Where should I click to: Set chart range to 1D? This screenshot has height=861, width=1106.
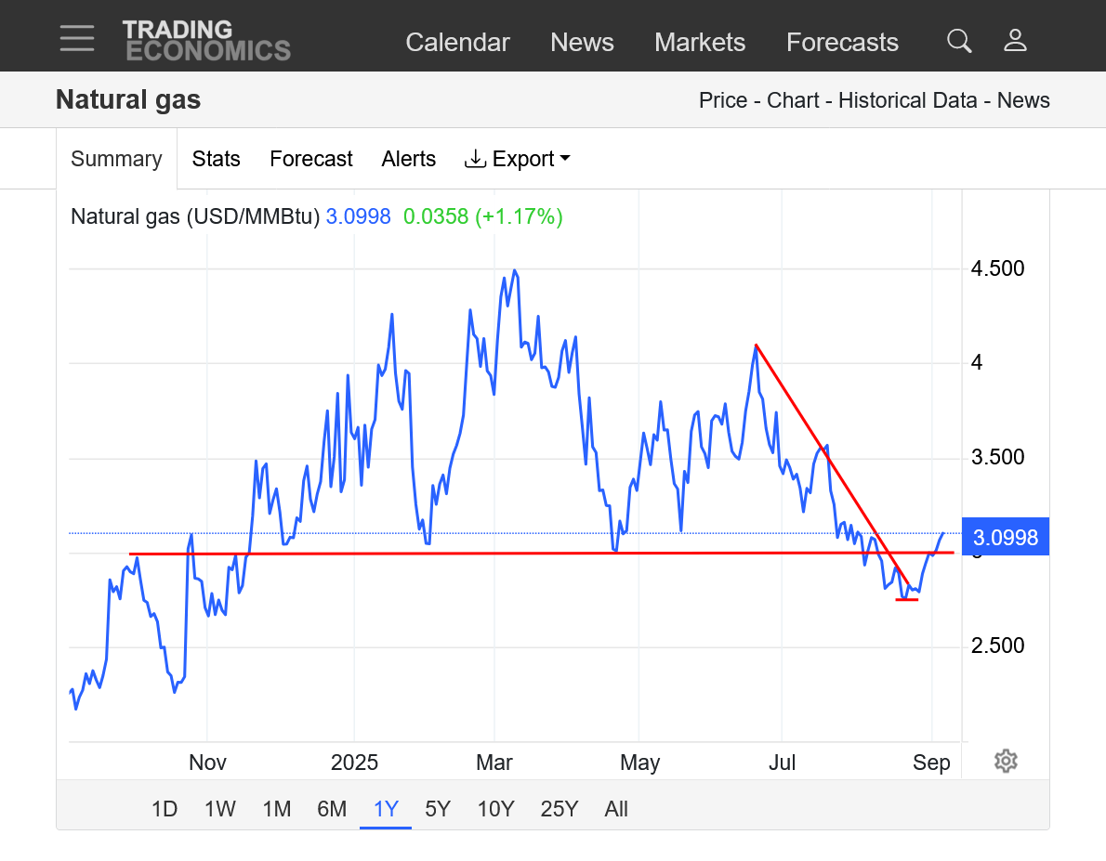point(165,809)
